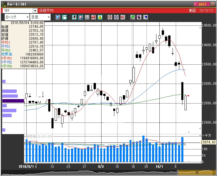Click the expand candlestick width icon
The width and height of the screenshot is (217, 176).
[x=110, y=17]
